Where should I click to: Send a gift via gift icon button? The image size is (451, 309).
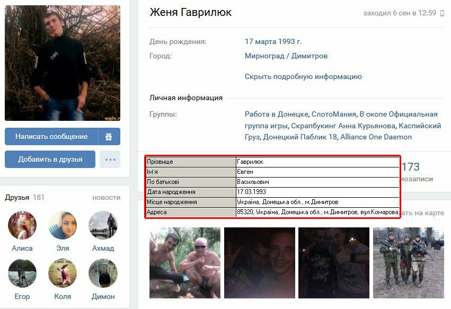[x=109, y=136]
